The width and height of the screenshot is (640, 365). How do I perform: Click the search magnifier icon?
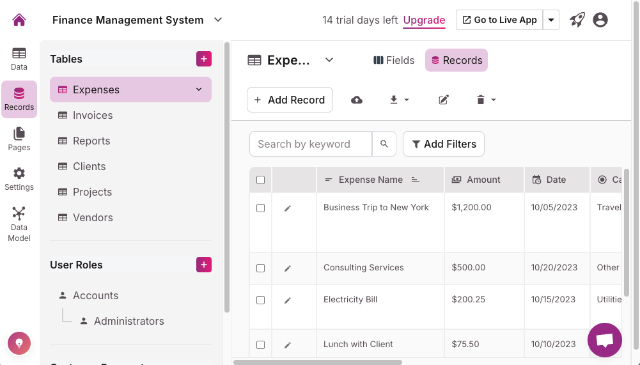click(x=384, y=144)
